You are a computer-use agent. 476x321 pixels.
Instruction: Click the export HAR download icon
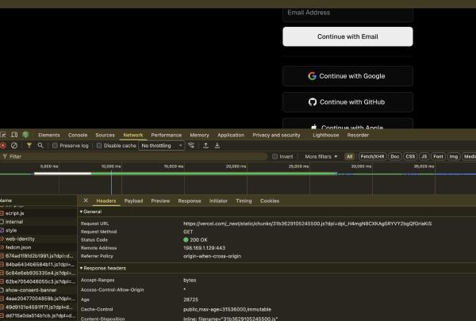tap(217, 146)
